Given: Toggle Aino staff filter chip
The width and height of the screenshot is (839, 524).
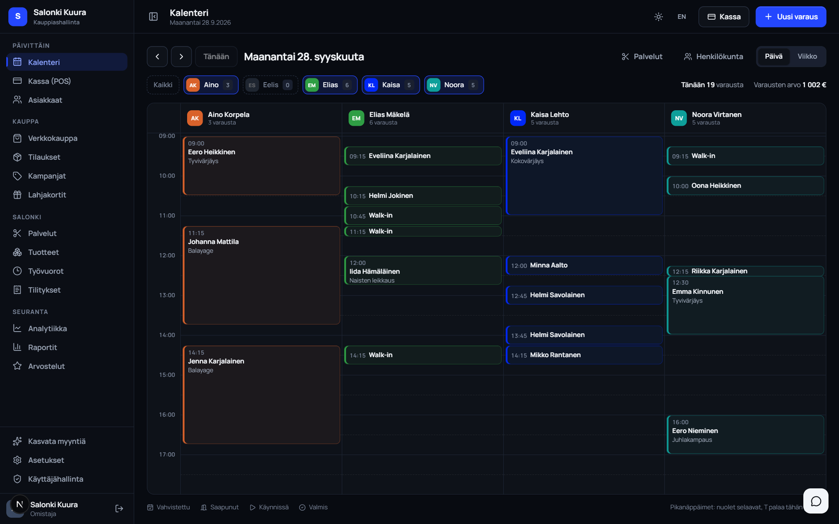Looking at the screenshot, I should 211,85.
